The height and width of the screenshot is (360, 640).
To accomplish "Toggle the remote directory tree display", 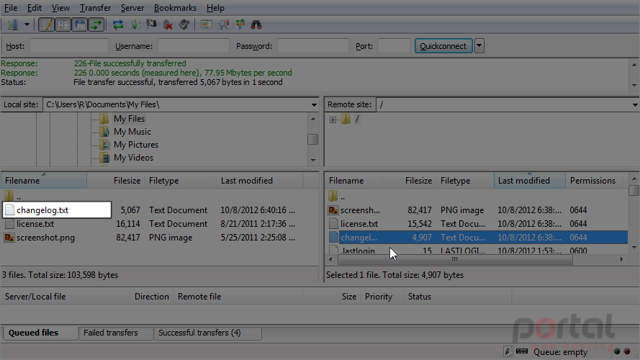I will tap(80, 24).
